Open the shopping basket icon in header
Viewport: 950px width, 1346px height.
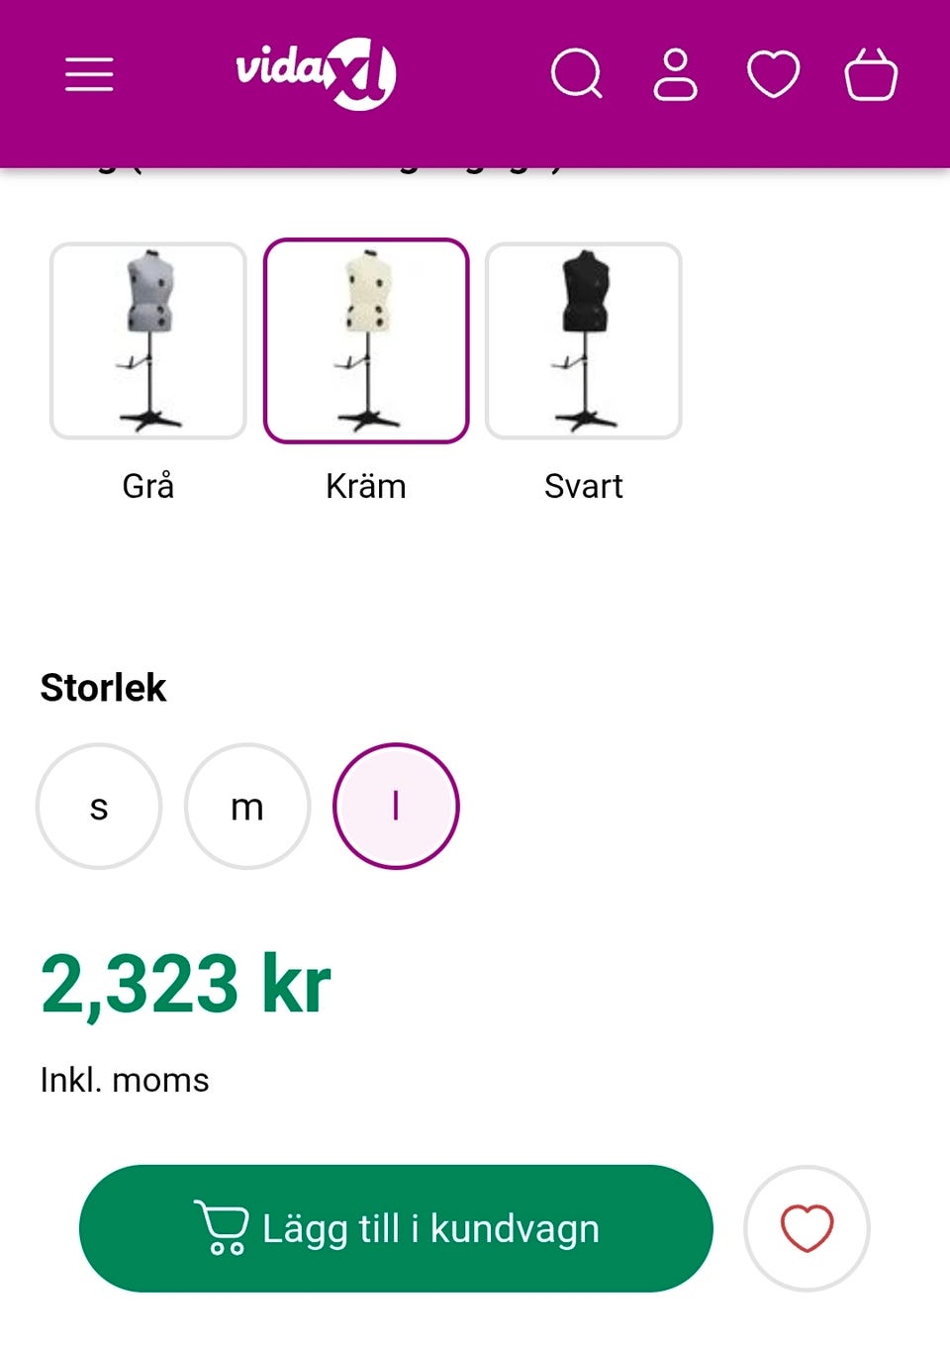pos(871,74)
